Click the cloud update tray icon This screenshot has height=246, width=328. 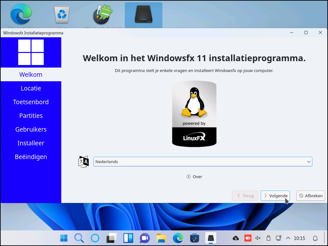[236, 238]
